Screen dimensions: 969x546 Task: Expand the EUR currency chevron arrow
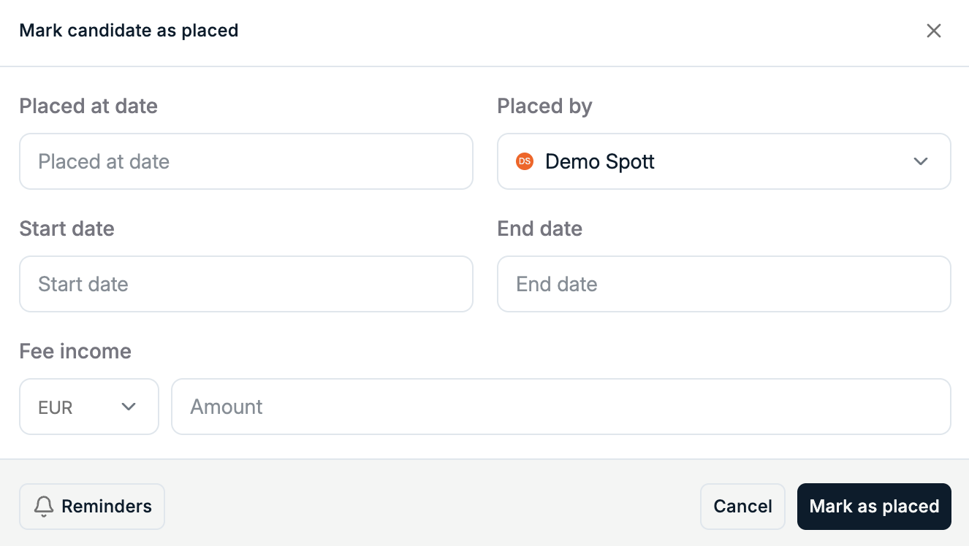coord(129,407)
